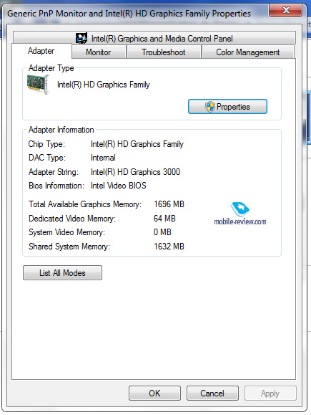The width and height of the screenshot is (311, 415).
Task: Click the List All Modes button
Action: coord(63,273)
